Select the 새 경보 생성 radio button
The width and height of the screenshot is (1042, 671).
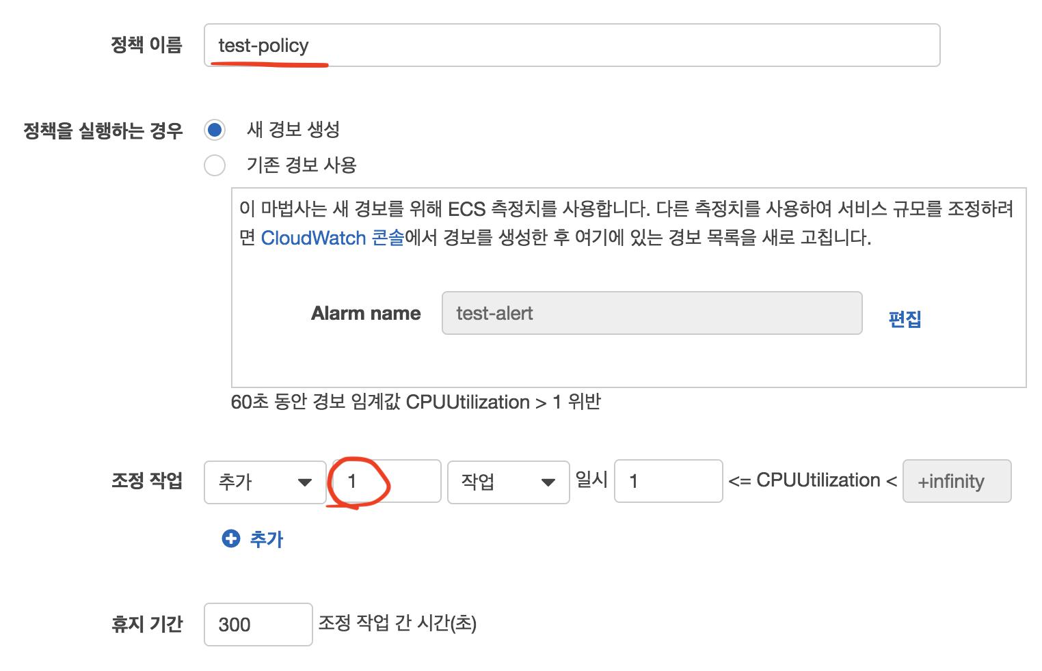pos(215,130)
